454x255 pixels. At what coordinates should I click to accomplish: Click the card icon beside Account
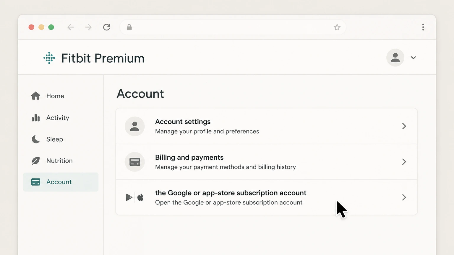point(36,182)
